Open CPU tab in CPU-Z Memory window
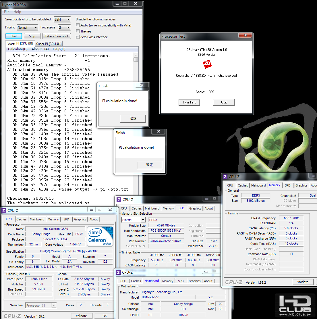 pyautogui.click(x=230, y=185)
